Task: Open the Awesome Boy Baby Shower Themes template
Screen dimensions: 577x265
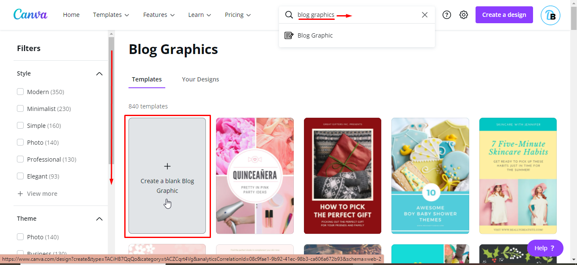Action: click(430, 176)
